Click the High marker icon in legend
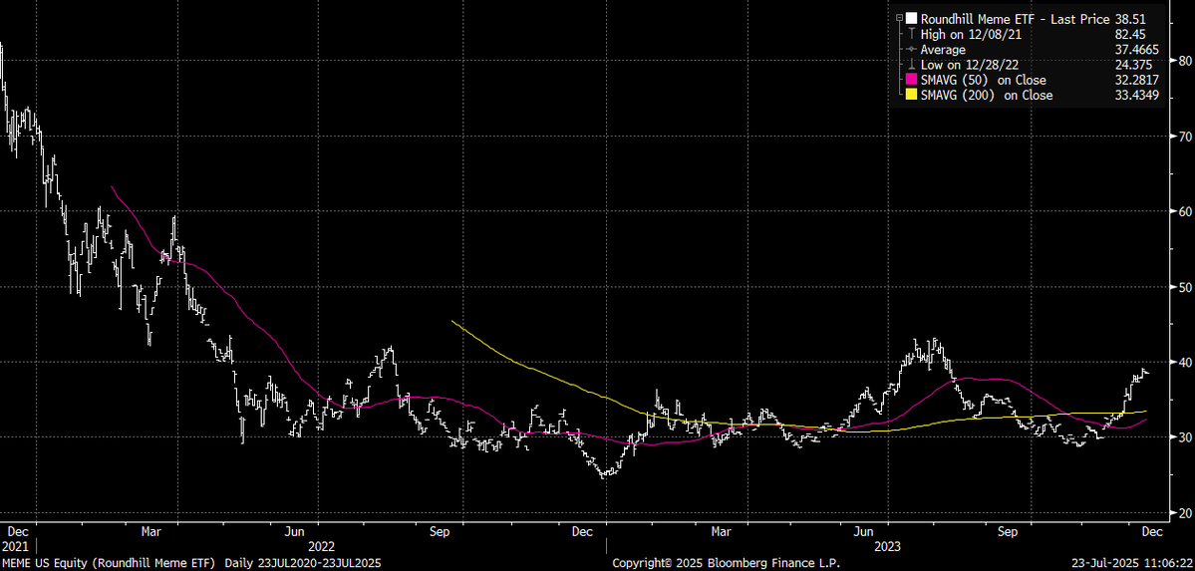1195x571 pixels. 912,34
